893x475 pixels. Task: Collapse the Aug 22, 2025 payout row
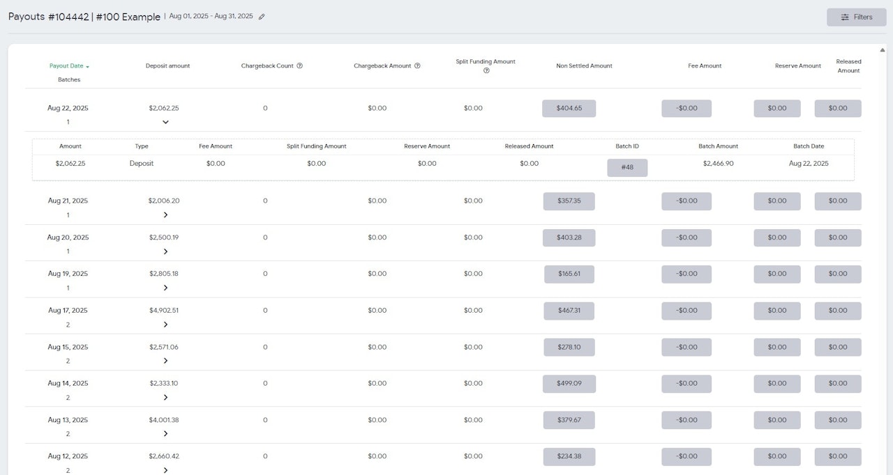tap(165, 123)
